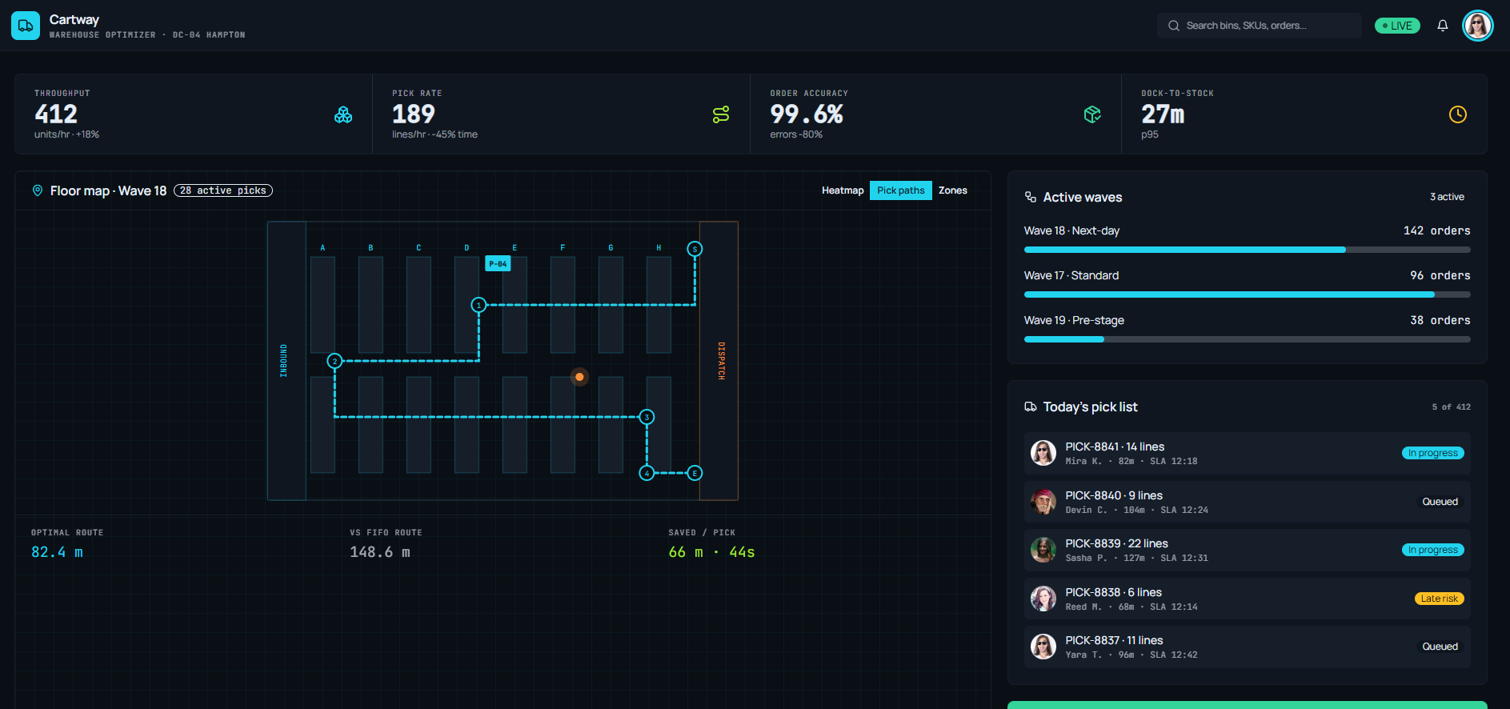Click the orange picker position dot
This screenshot has width=1510, height=709.
click(x=579, y=377)
